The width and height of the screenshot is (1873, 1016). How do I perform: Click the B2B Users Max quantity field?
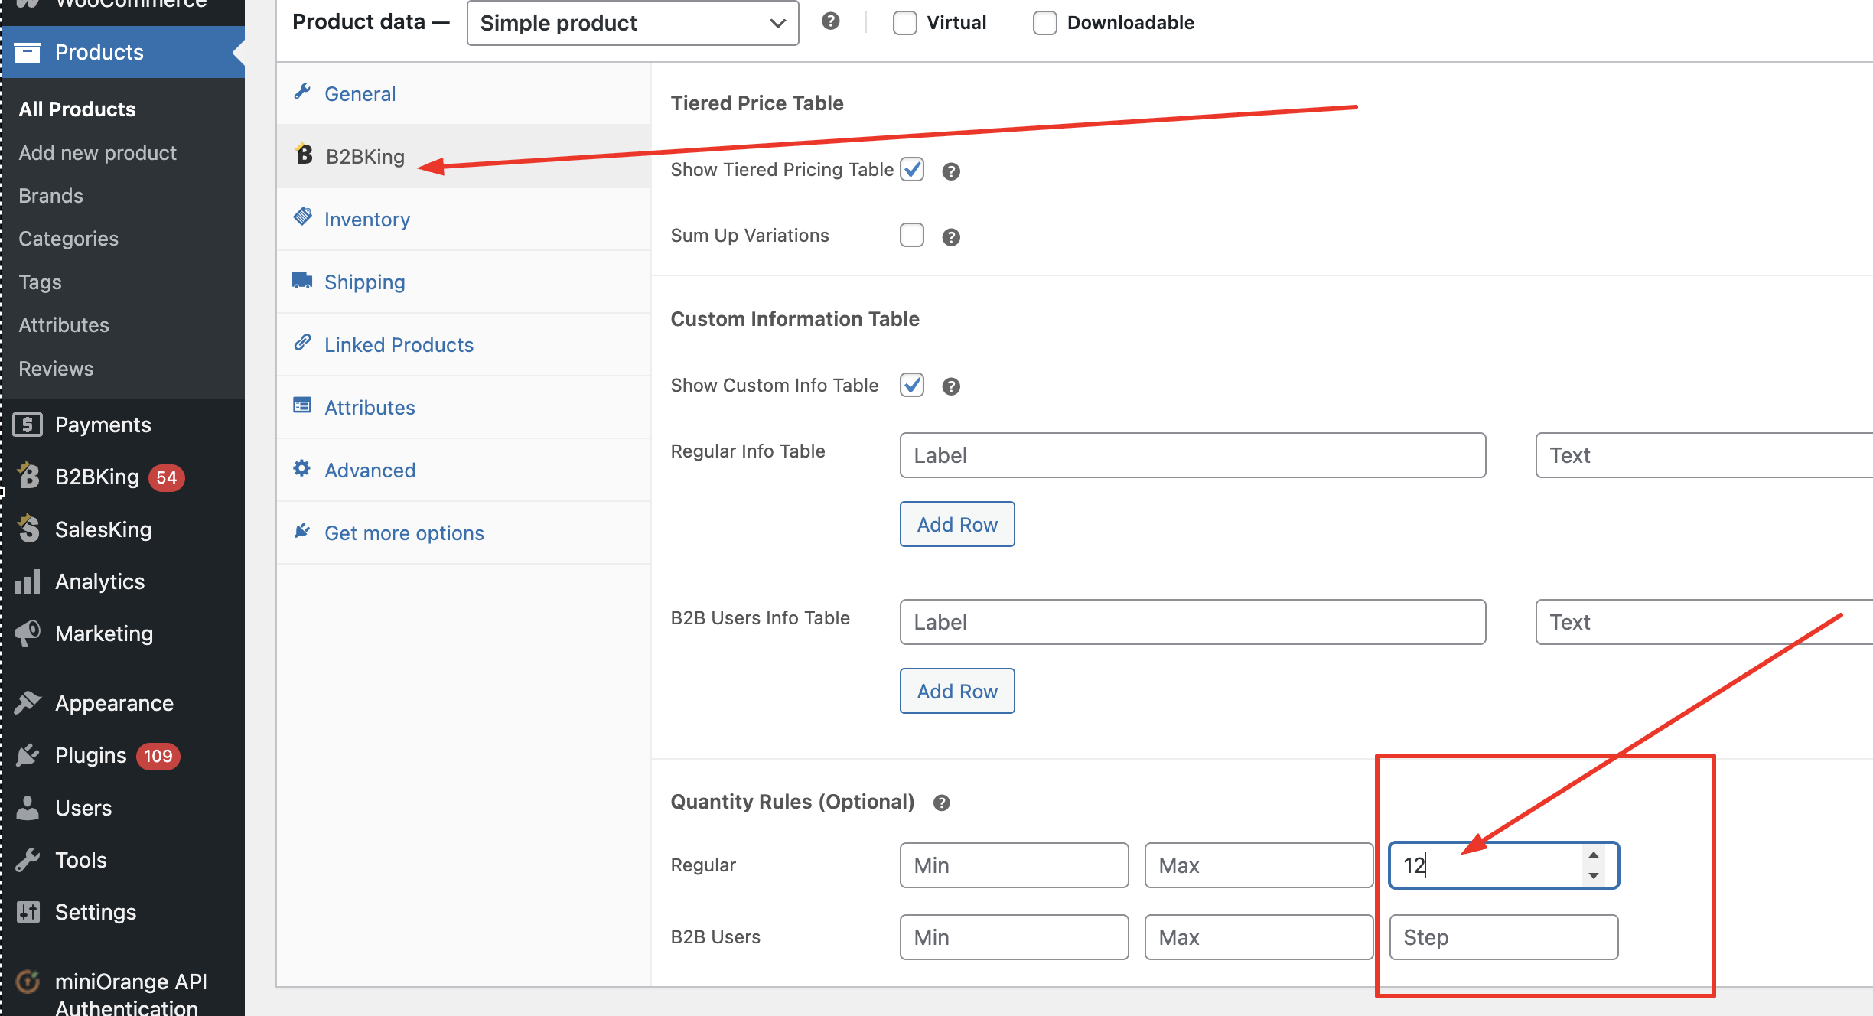(1259, 937)
